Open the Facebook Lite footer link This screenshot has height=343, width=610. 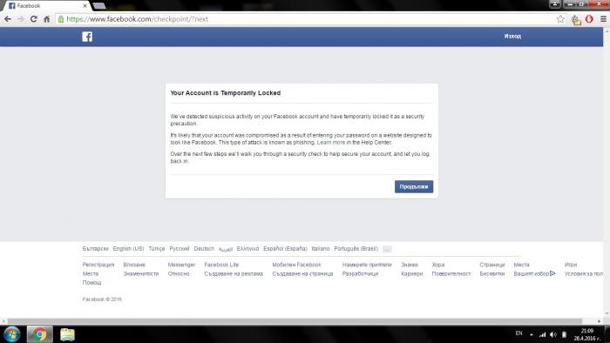pos(221,265)
